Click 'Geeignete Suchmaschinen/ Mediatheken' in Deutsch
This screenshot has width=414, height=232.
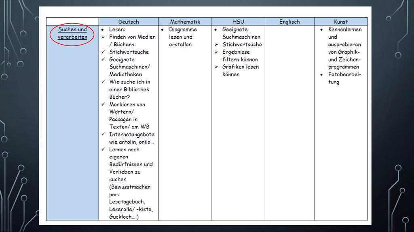(129, 67)
